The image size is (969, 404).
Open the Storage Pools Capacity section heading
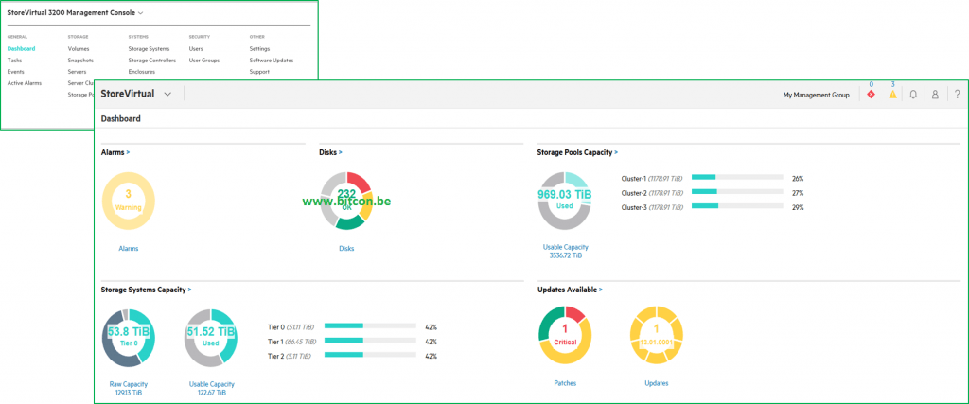click(x=578, y=152)
